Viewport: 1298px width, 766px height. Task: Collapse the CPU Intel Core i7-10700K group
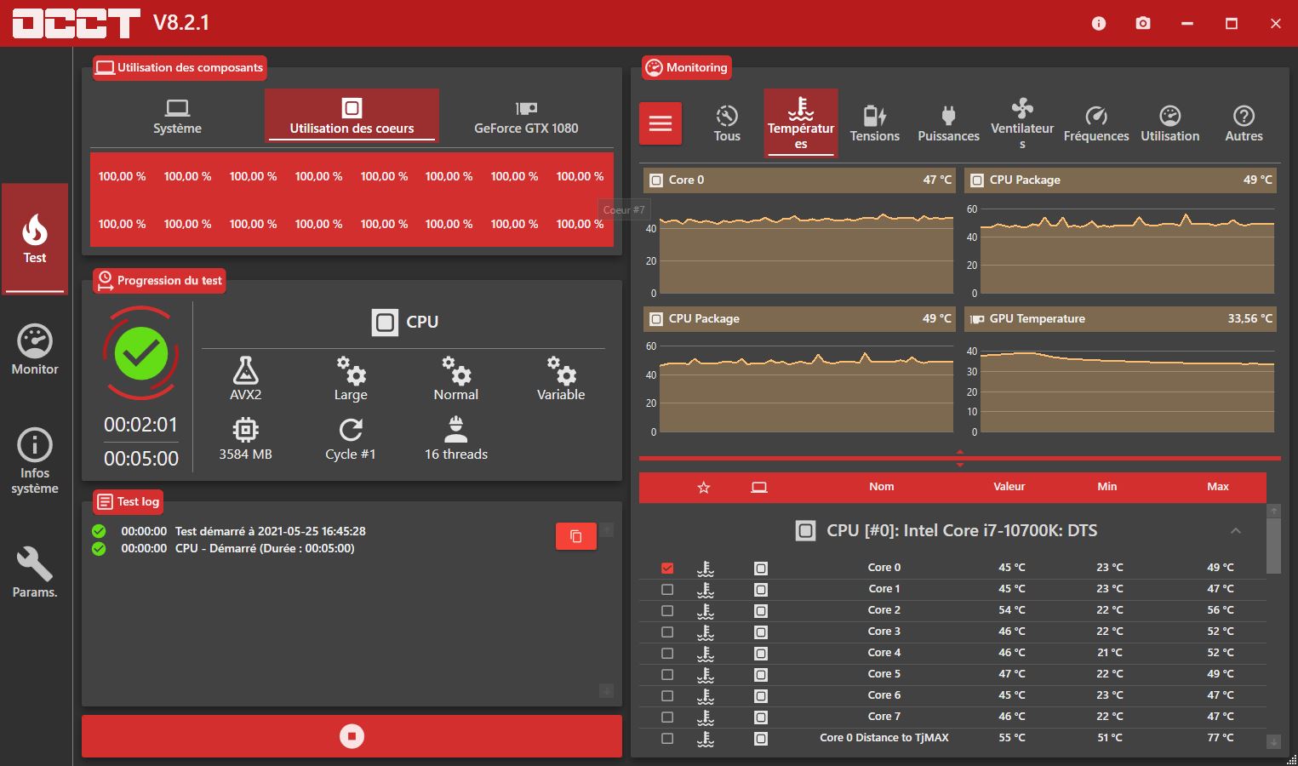(1235, 531)
